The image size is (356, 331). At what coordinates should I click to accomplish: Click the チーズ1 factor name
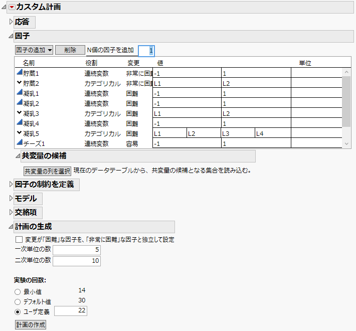point(34,144)
